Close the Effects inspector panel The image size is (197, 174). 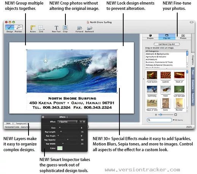tap(43, 117)
